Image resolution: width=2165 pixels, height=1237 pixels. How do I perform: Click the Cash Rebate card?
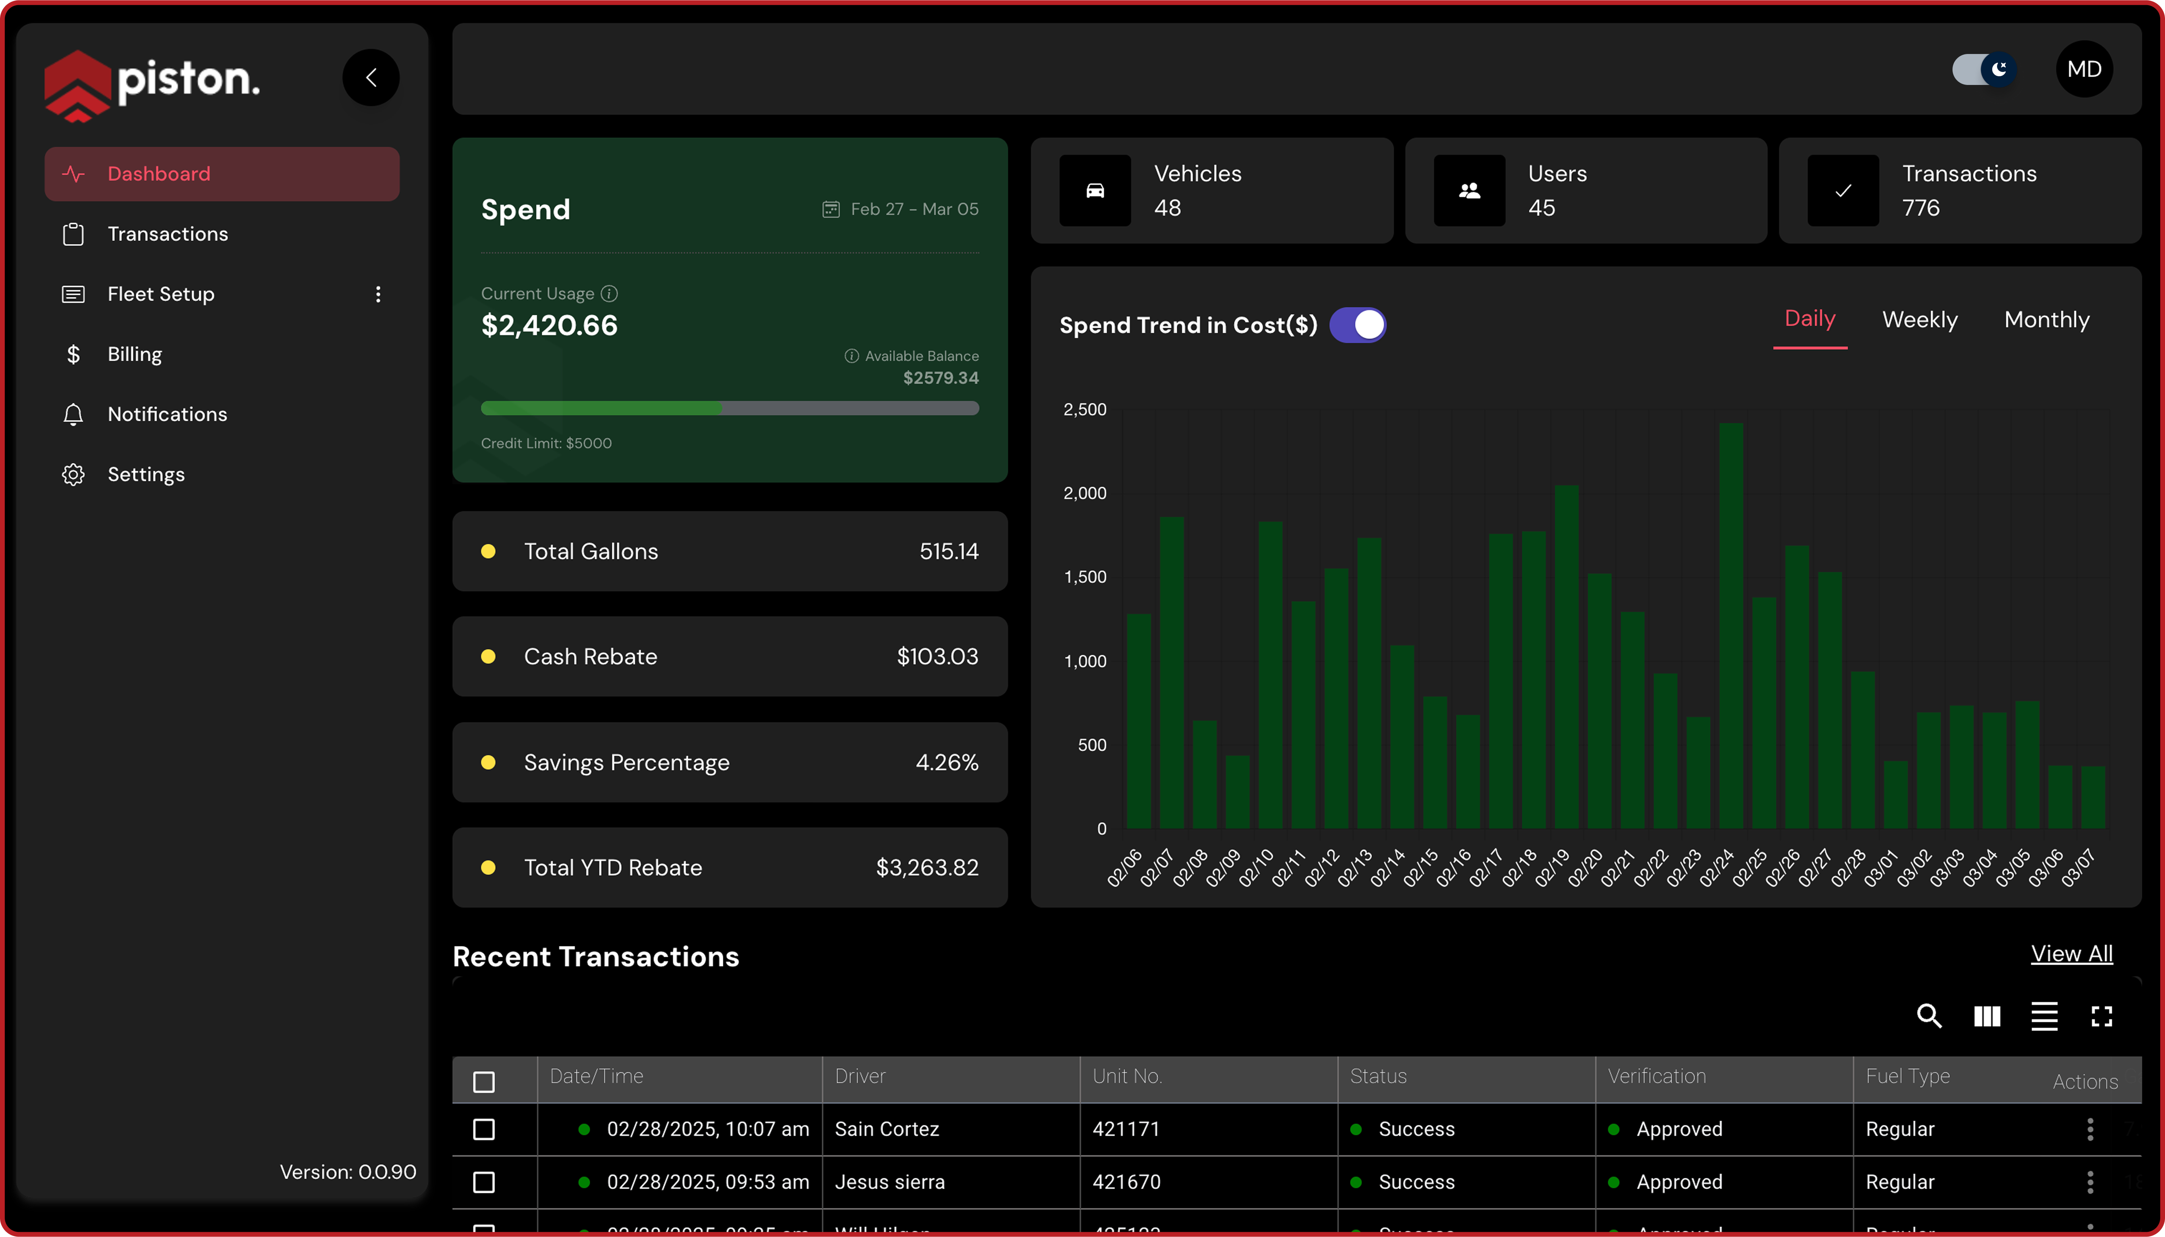pyautogui.click(x=729, y=657)
